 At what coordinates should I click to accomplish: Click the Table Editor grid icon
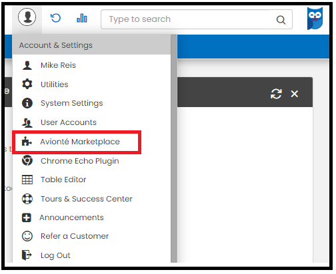tap(27, 180)
